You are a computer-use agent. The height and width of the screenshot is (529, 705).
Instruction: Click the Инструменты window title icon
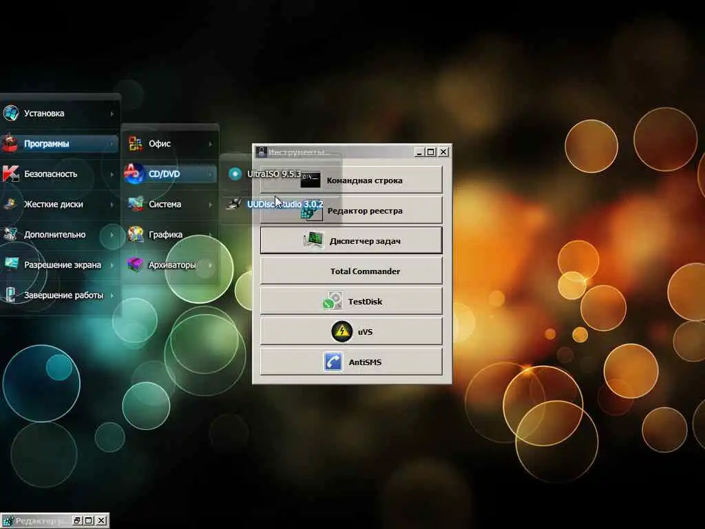(262, 152)
